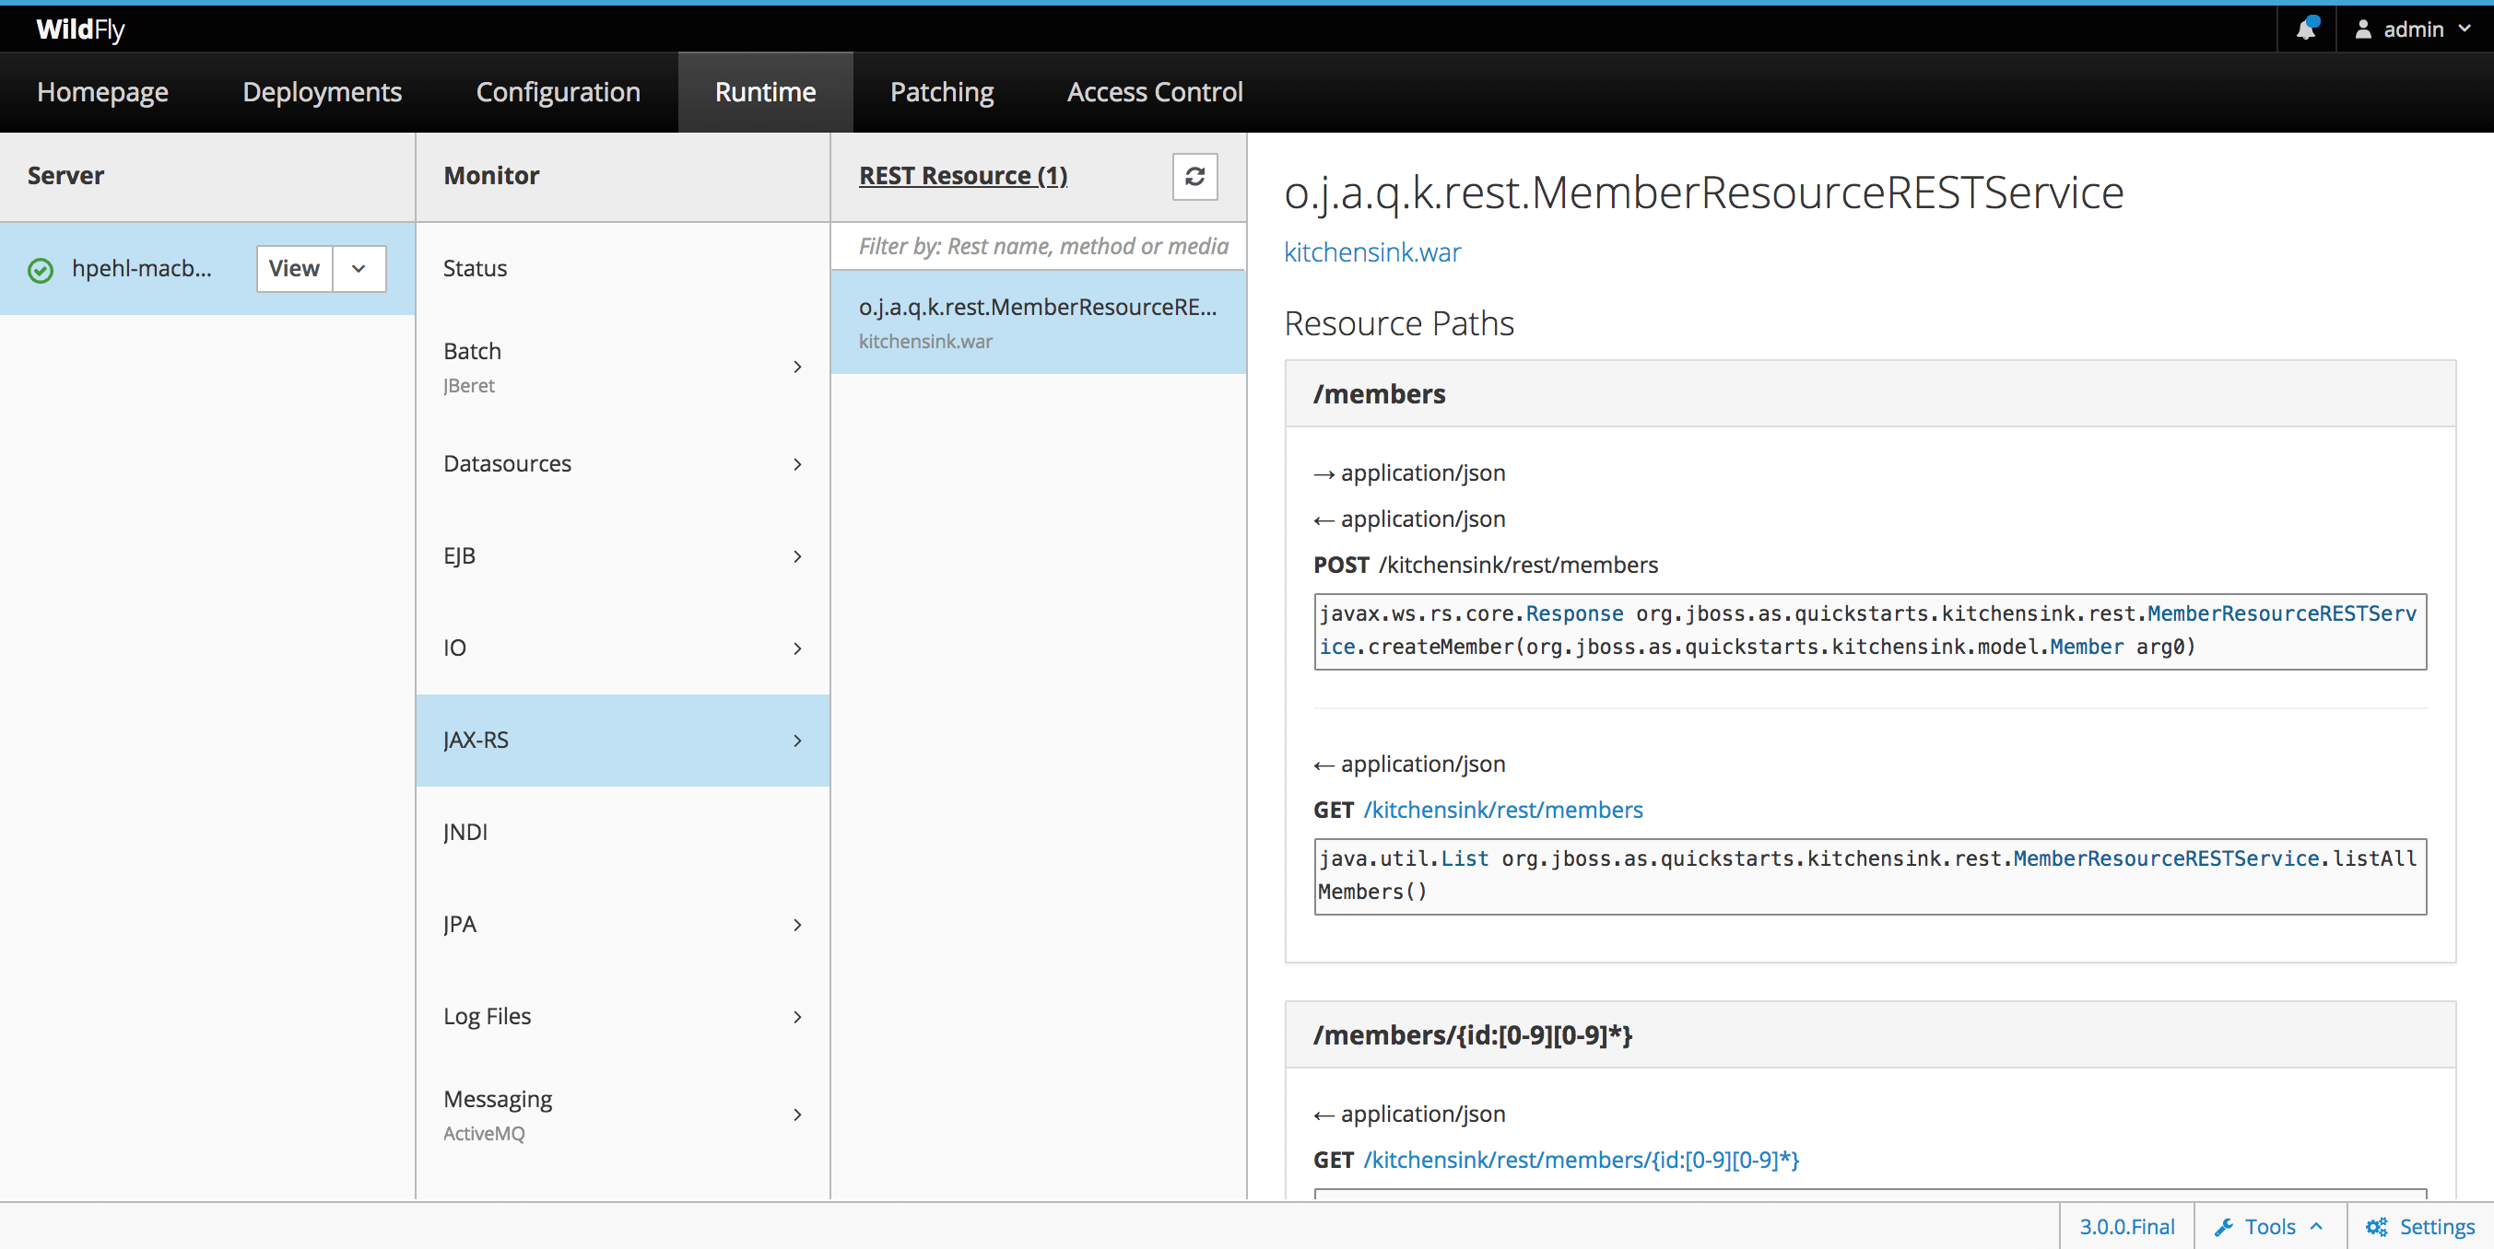Click the admin user account icon
This screenshot has width=2494, height=1249.
point(2363,27)
